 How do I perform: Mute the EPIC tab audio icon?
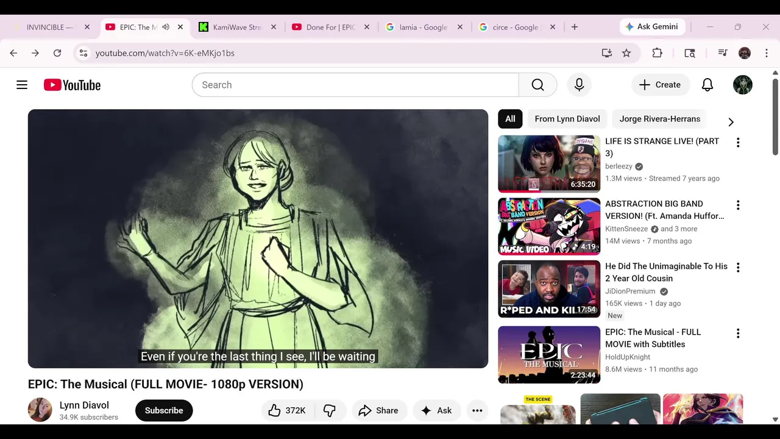tap(165, 27)
